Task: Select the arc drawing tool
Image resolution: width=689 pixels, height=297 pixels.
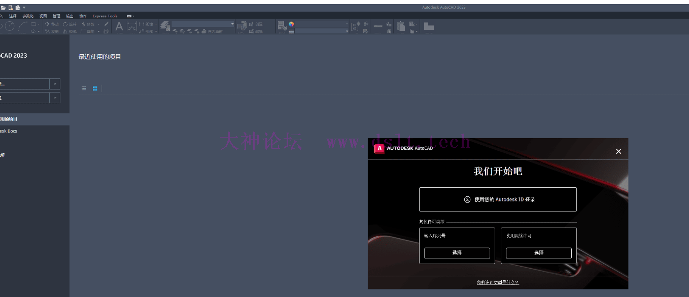Action: tap(23, 27)
